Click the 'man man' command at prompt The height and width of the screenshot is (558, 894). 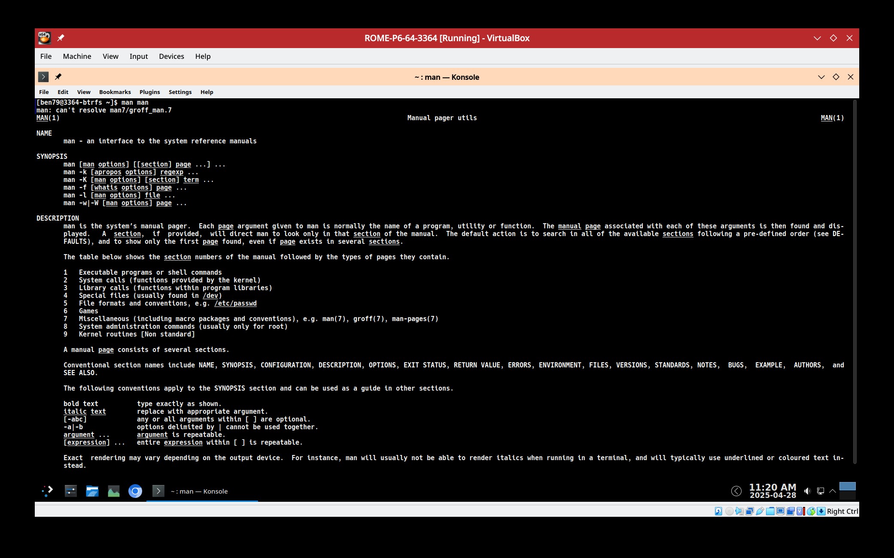pos(135,102)
